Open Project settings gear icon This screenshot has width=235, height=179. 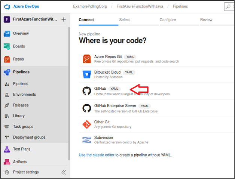(7, 172)
